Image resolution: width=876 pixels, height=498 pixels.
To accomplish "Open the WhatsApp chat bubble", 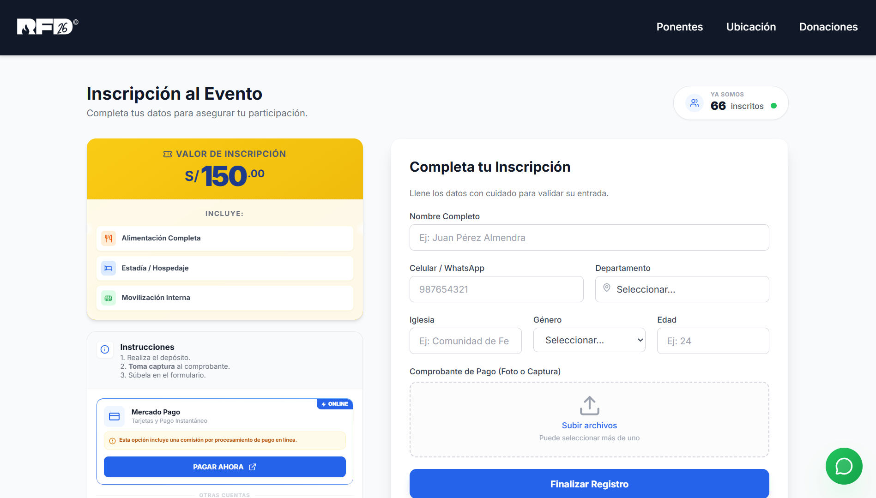I will (x=844, y=466).
